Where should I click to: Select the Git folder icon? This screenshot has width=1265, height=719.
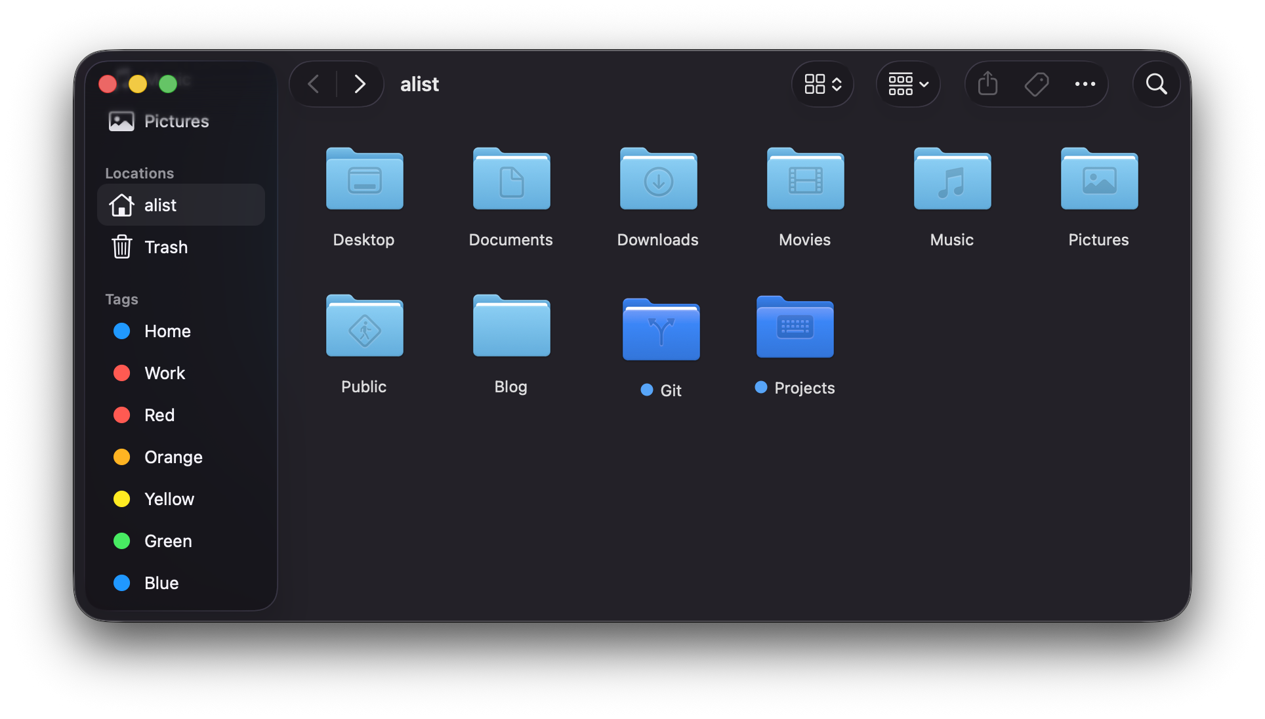pyautogui.click(x=661, y=330)
